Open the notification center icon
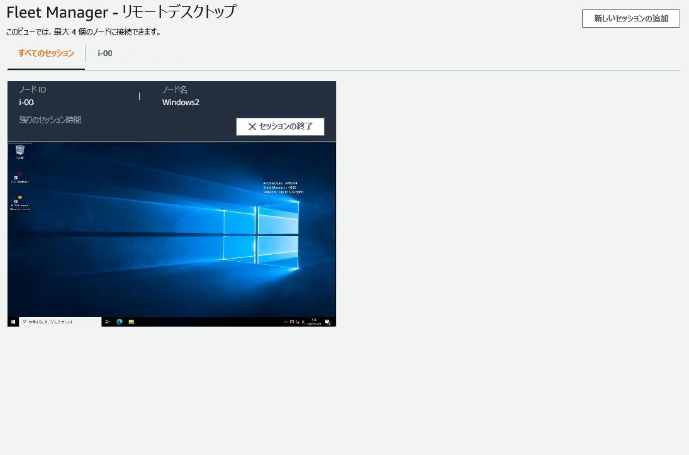The width and height of the screenshot is (689, 455). pyautogui.click(x=328, y=322)
